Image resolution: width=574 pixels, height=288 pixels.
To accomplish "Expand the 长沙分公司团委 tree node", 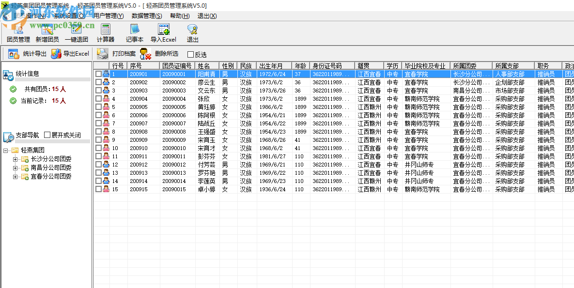I will (16, 159).
